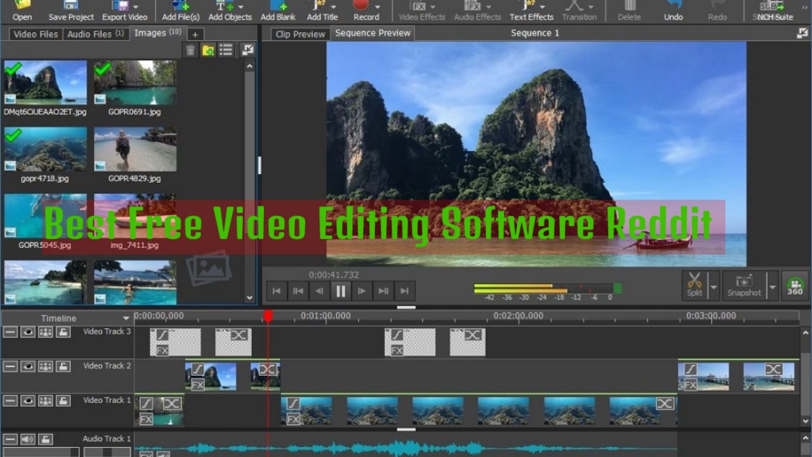The image size is (812, 457).
Task: Open the Snapshot options dropdown arrow
Action: coord(772,288)
